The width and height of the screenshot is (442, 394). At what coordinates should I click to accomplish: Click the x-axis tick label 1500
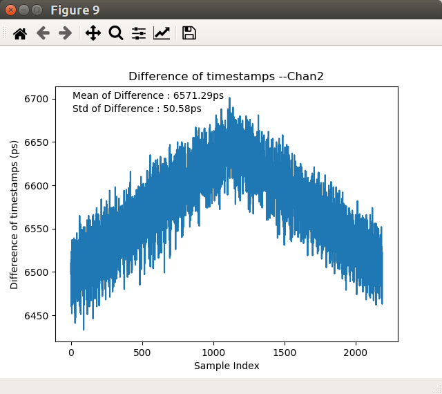(x=285, y=353)
